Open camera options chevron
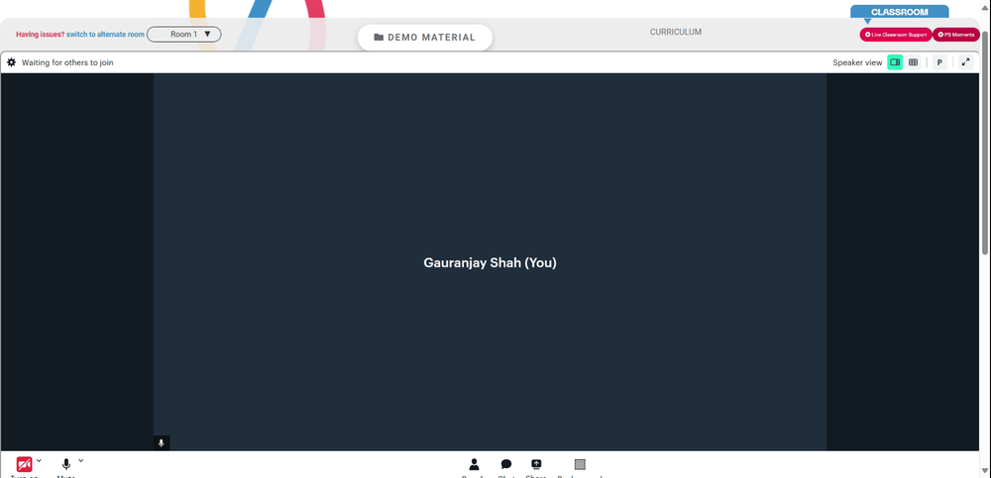 [39, 460]
